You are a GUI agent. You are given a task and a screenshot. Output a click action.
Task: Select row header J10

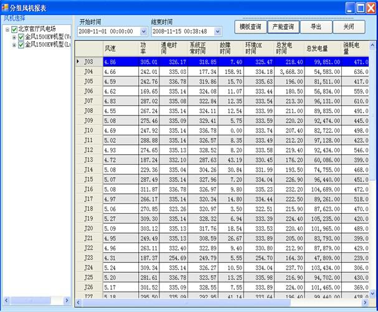(89, 131)
